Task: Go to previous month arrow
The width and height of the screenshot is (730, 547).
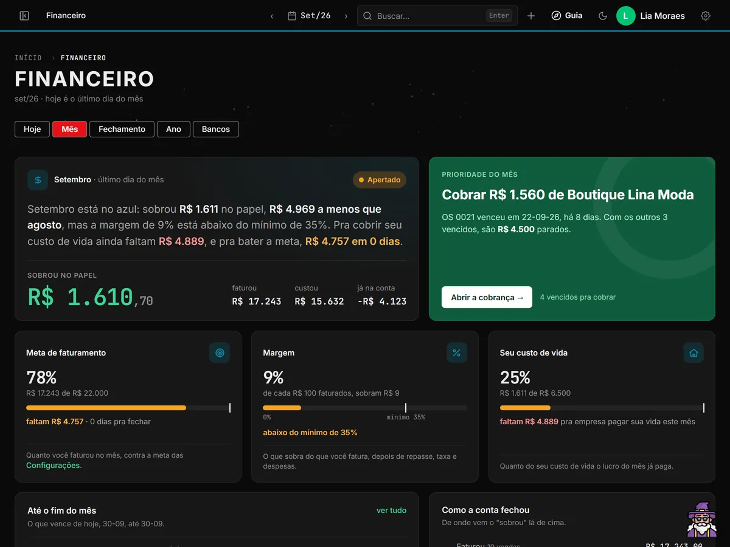Action: pos(272,16)
